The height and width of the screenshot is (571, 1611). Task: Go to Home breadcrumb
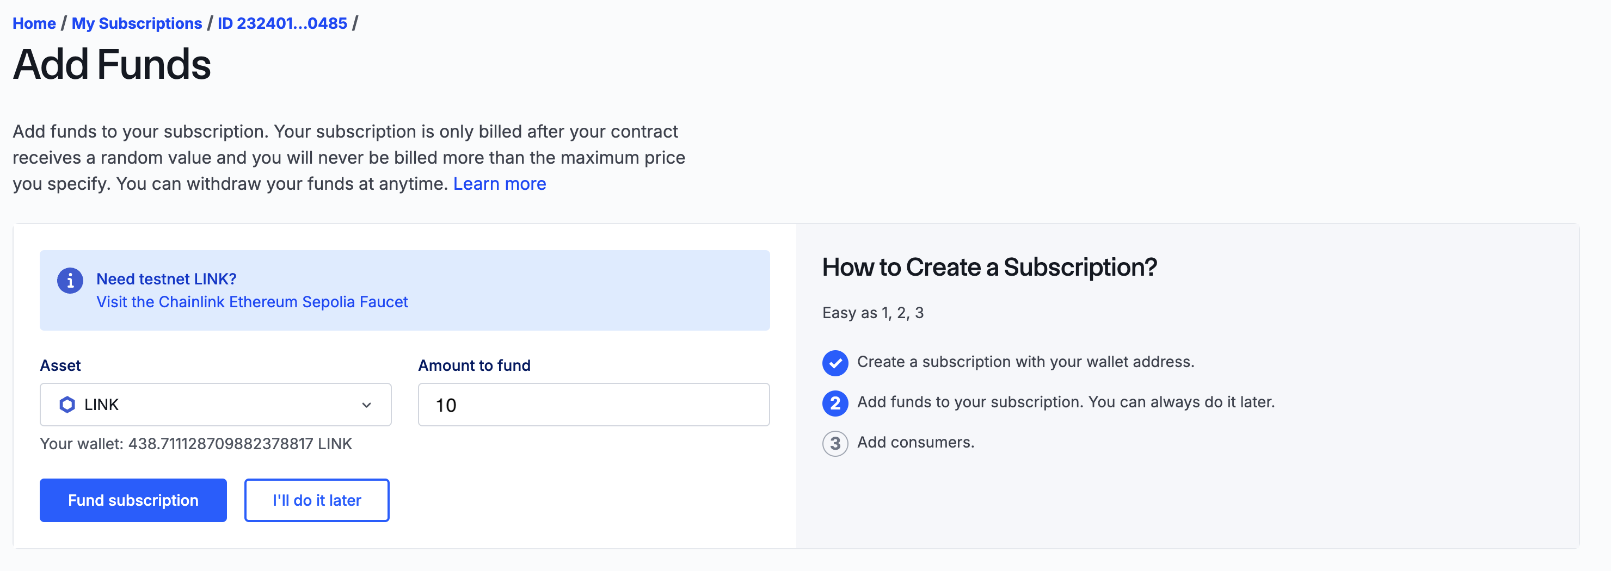34,23
